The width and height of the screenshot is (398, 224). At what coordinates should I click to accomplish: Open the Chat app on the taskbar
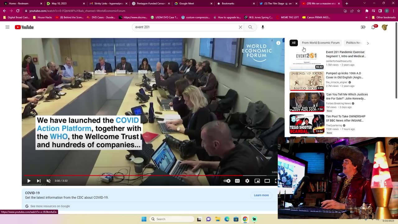click(x=208, y=219)
